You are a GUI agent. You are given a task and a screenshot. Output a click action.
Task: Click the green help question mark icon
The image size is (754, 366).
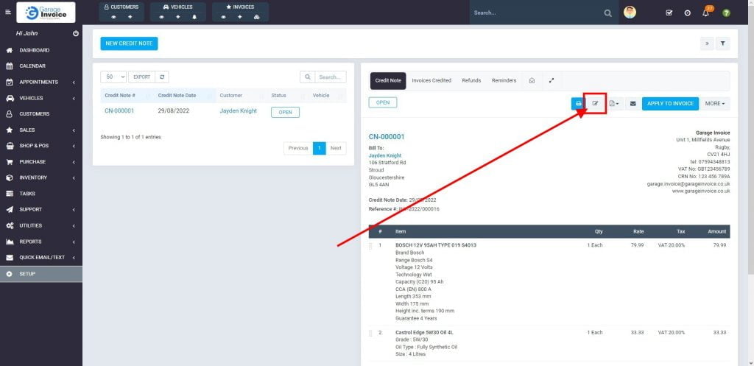pos(726,13)
